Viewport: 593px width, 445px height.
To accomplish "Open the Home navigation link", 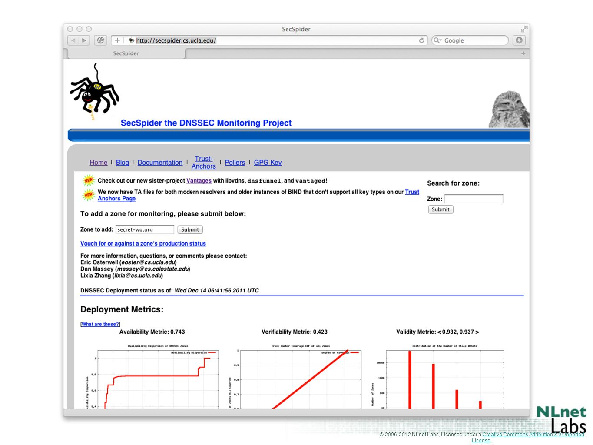I will point(99,163).
